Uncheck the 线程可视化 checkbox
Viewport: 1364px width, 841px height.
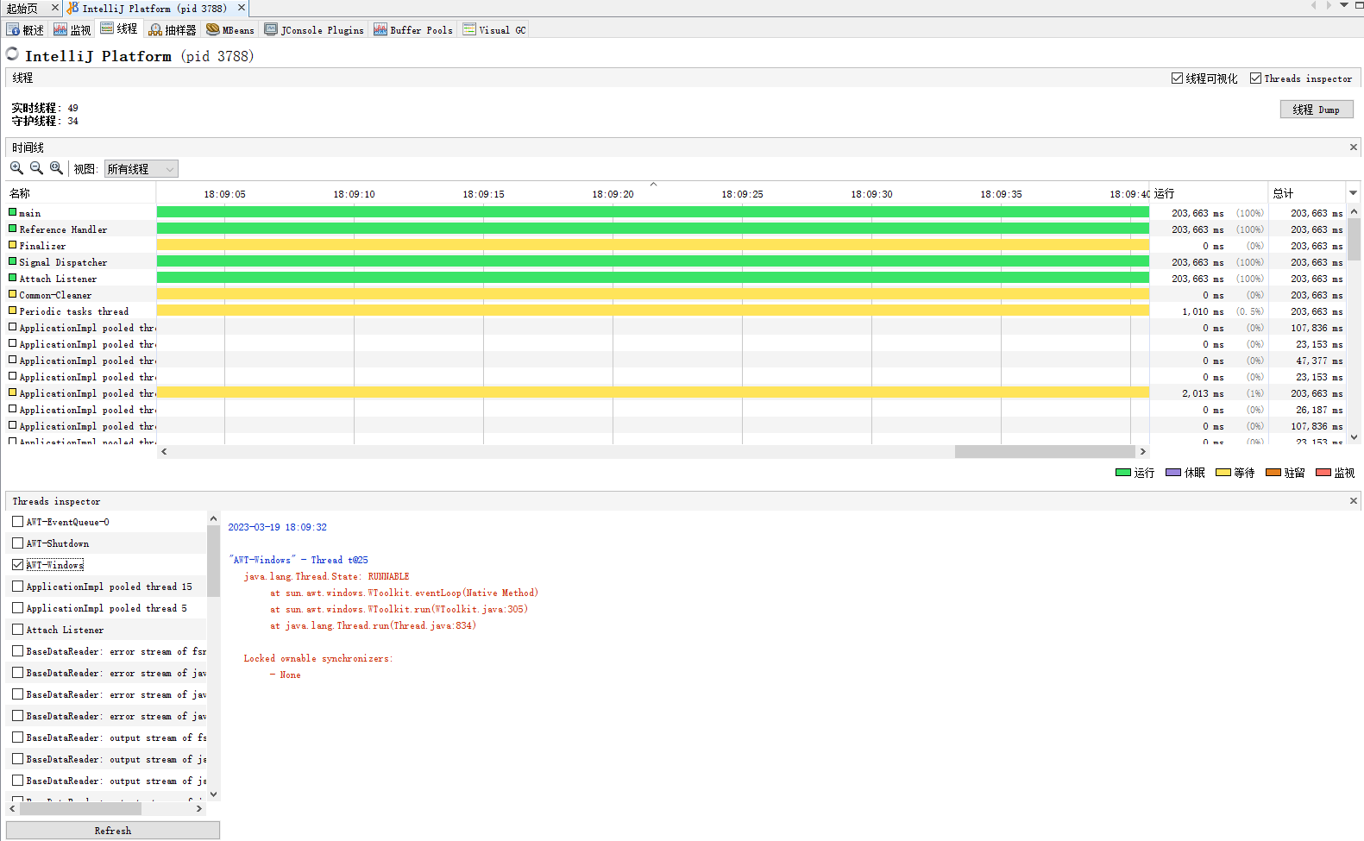coord(1177,78)
